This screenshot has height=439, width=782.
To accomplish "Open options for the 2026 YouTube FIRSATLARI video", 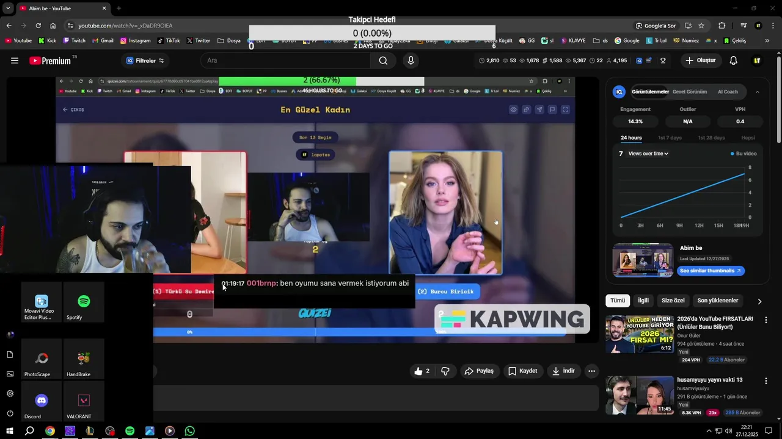I will click(x=766, y=320).
